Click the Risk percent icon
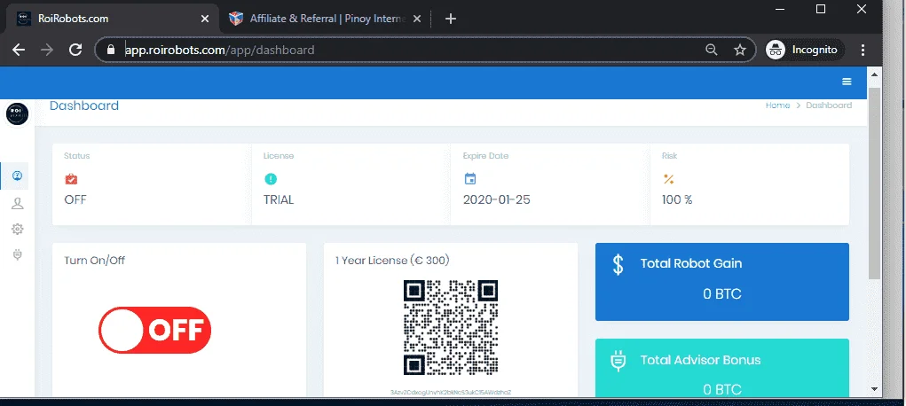The image size is (906, 406). tap(668, 179)
